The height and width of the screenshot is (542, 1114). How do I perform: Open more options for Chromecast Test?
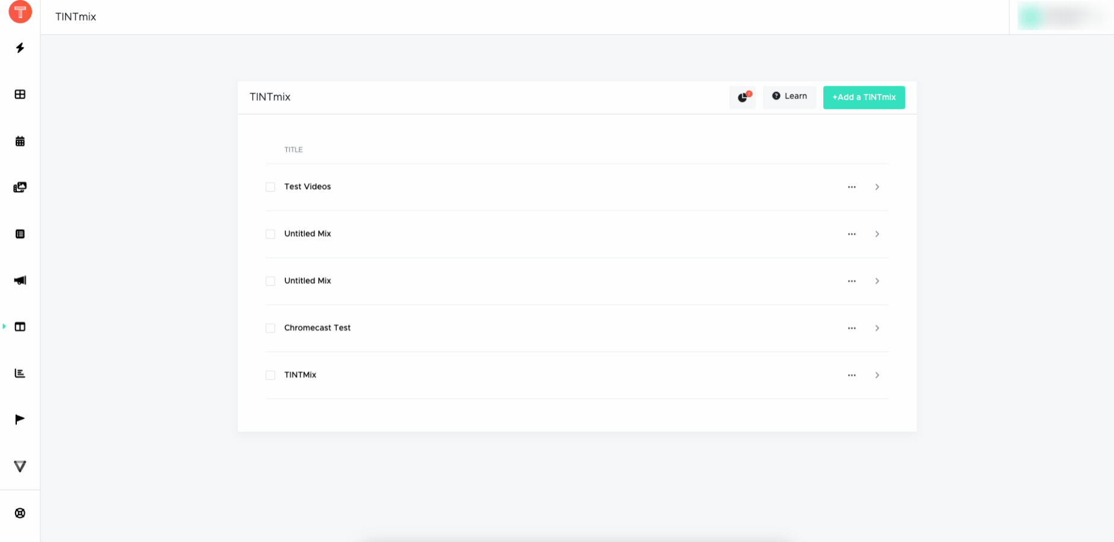tap(851, 328)
